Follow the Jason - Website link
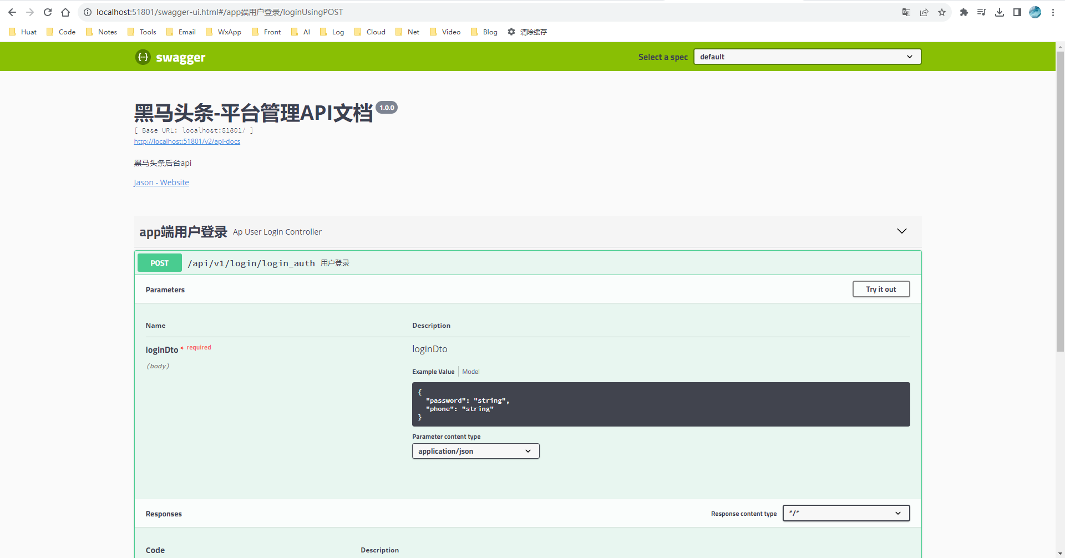1065x558 pixels. point(161,182)
